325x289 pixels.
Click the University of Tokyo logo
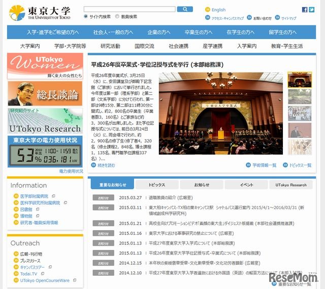pyautogui.click(x=40, y=13)
